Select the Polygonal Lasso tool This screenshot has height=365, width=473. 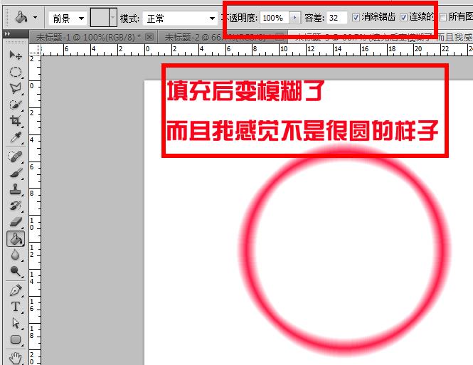(x=15, y=88)
